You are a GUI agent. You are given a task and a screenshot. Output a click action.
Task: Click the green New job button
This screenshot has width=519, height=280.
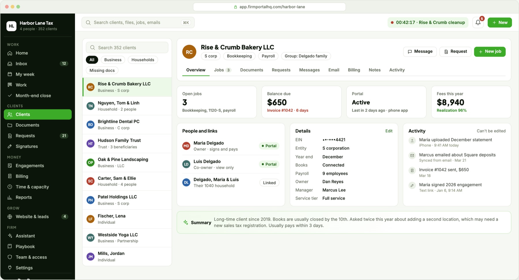coord(490,52)
